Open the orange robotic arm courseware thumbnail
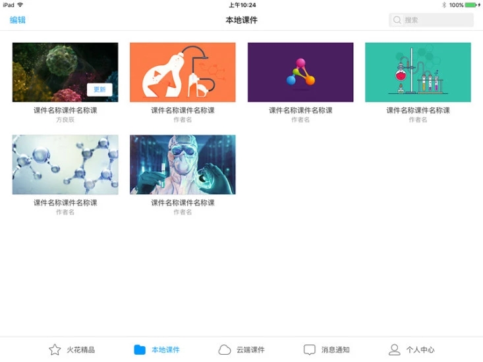Viewport: 483px width, 362px height. (183, 72)
